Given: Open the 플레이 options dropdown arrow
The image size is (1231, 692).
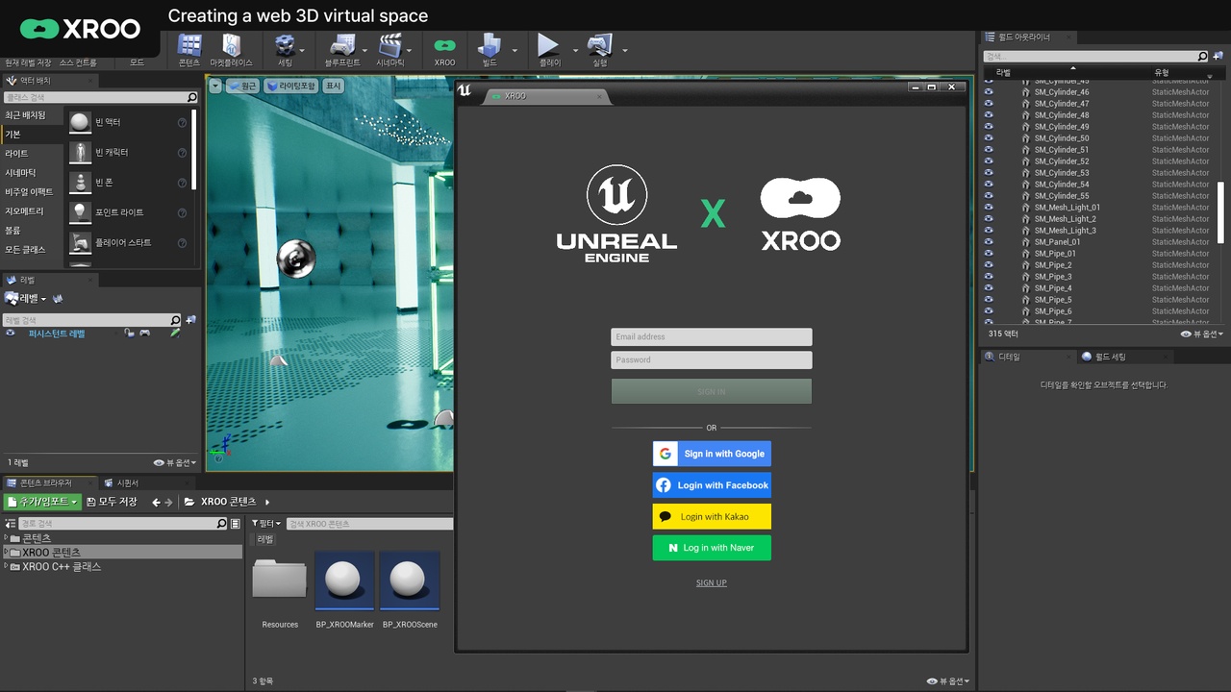Looking at the screenshot, I should (x=575, y=50).
